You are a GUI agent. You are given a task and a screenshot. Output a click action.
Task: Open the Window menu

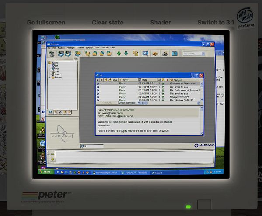point(105,47)
